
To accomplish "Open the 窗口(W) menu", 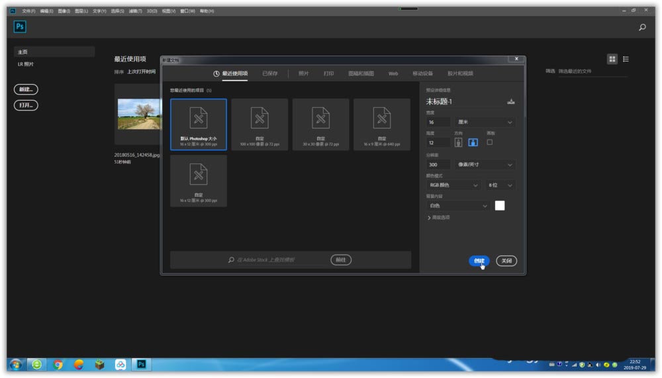I will pos(187,11).
